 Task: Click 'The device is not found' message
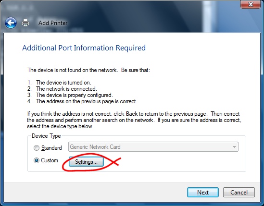(x=88, y=70)
